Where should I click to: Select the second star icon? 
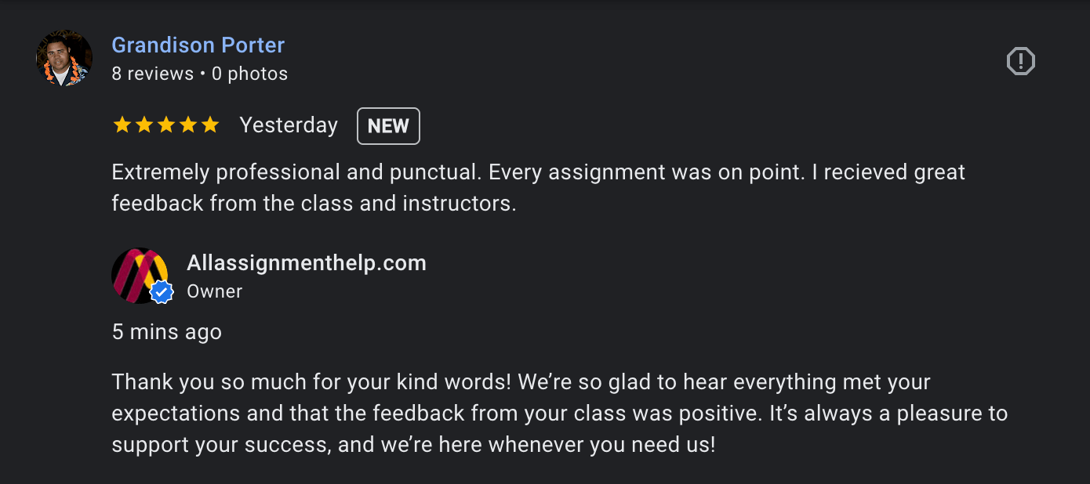point(144,124)
